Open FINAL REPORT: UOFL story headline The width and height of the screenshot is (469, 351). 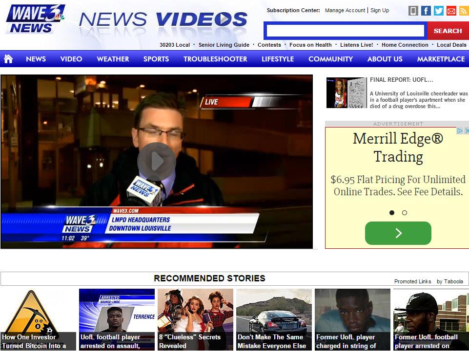(x=401, y=80)
